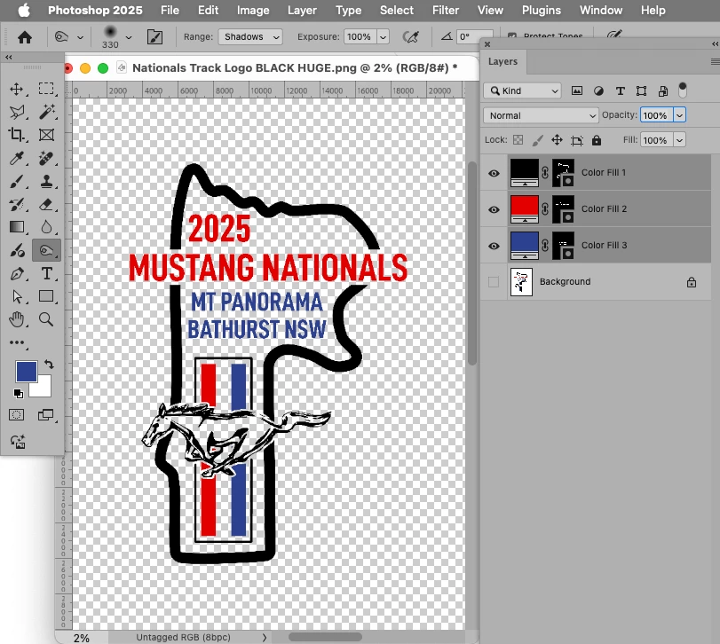Select the History Brush tool
Viewport: 720px width, 644px height.
[17, 205]
